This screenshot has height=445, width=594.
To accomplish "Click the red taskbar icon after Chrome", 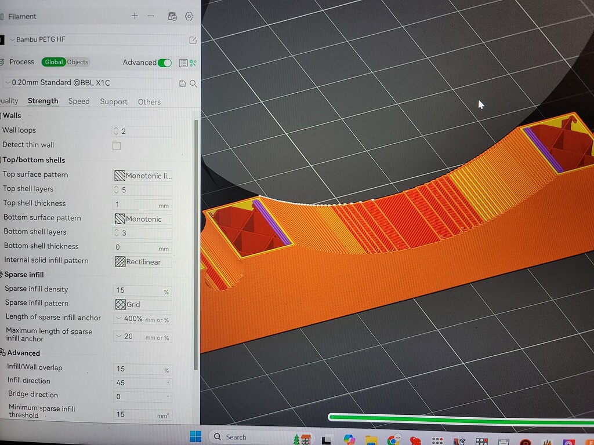I will [x=415, y=440].
